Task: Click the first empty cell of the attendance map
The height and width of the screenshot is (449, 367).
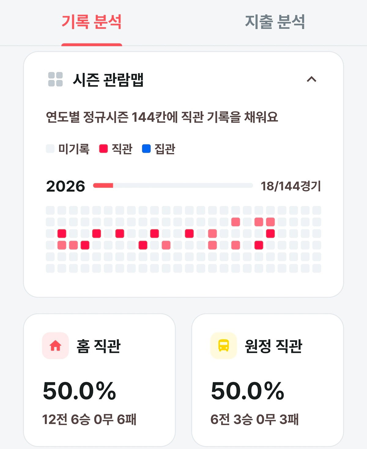Action: tap(50, 210)
